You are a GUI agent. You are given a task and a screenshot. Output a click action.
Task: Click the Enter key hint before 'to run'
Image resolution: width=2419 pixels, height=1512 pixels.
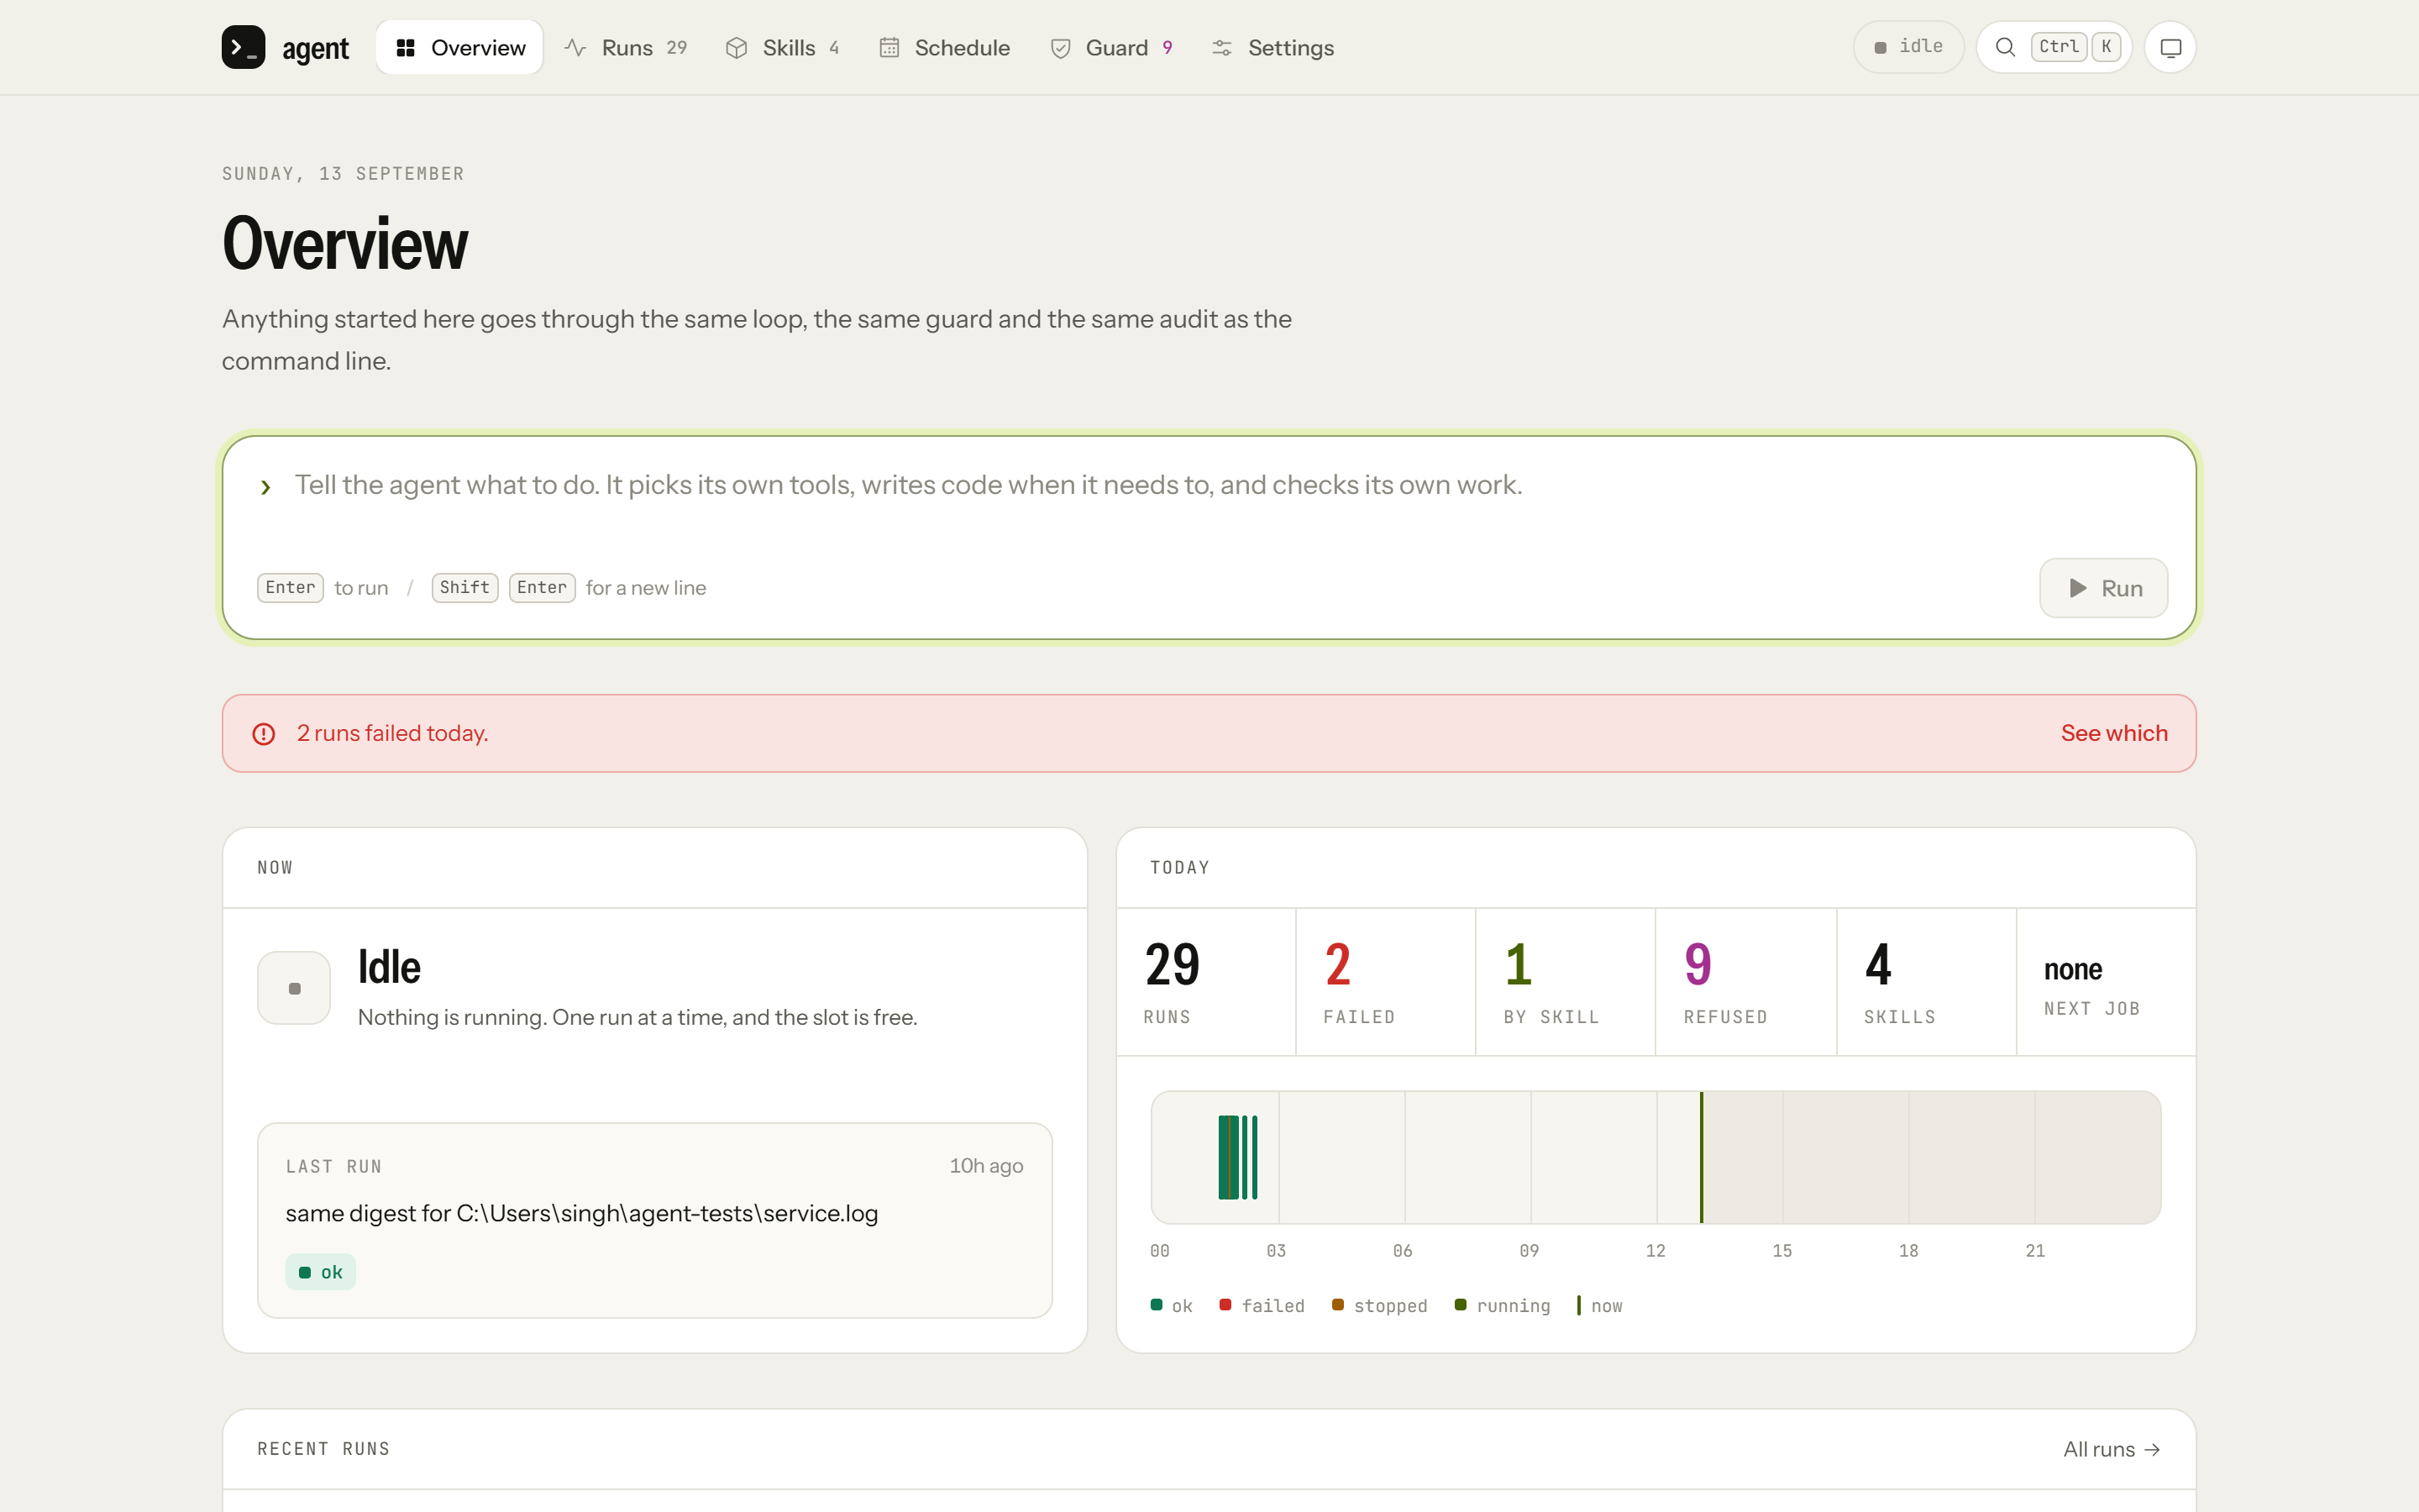point(290,588)
